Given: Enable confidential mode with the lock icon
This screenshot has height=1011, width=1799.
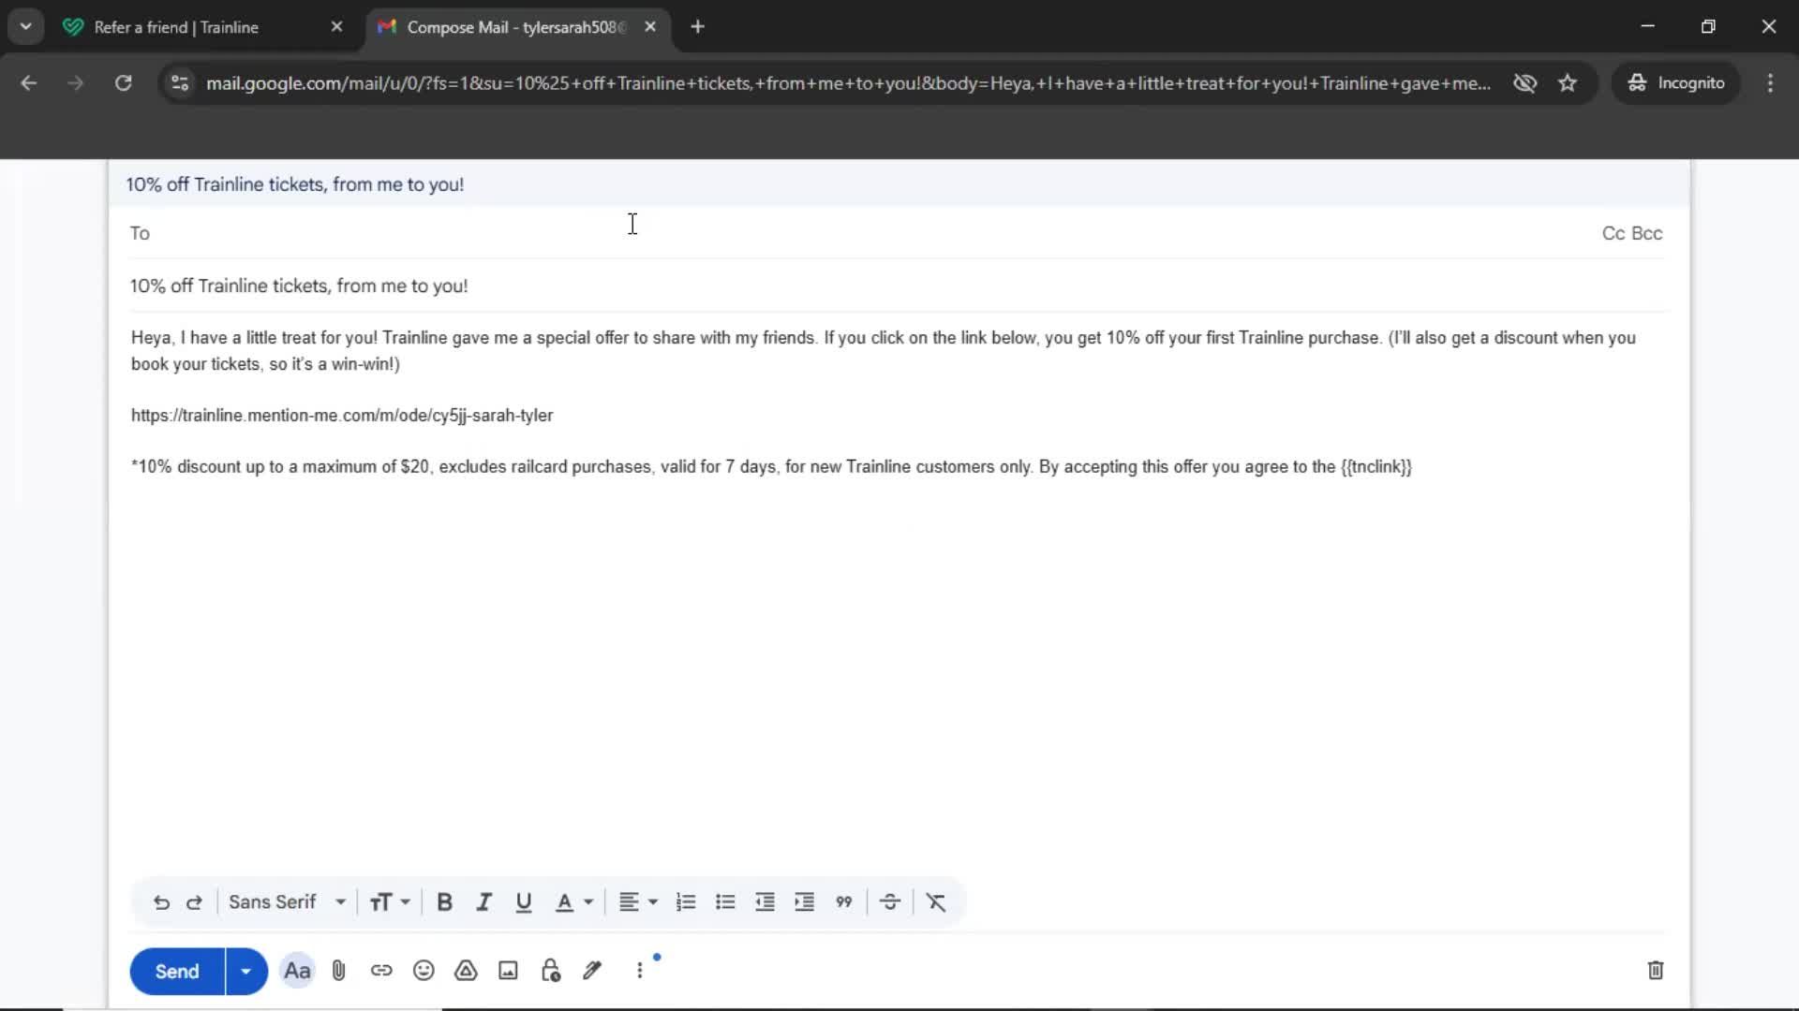Looking at the screenshot, I should pyautogui.click(x=550, y=971).
